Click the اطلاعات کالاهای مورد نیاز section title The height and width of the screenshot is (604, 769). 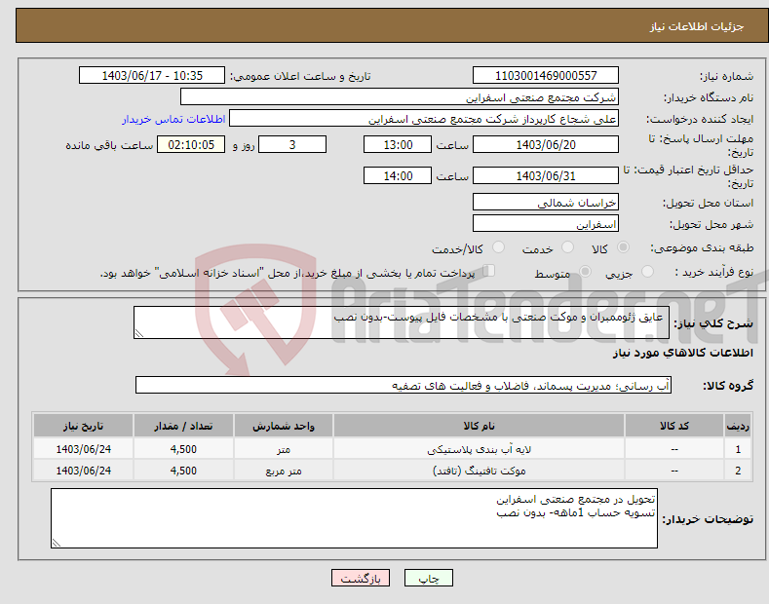click(x=682, y=353)
